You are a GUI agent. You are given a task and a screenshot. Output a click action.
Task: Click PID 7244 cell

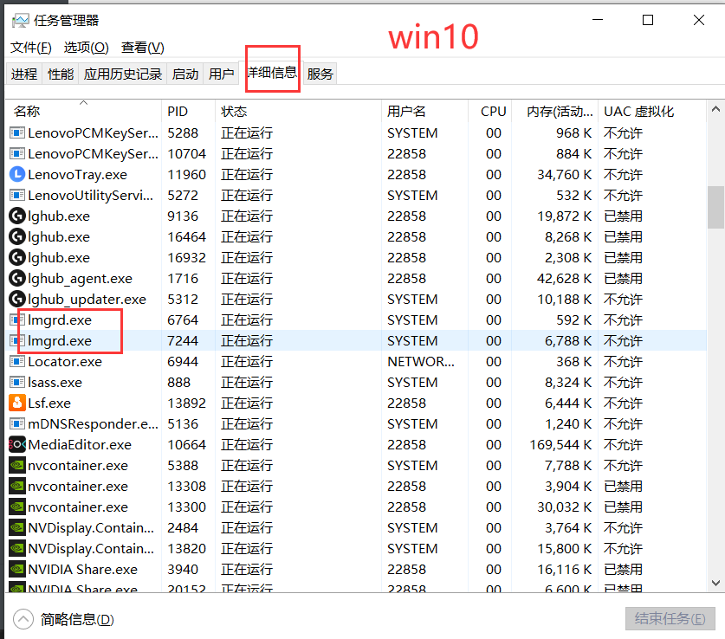click(183, 340)
